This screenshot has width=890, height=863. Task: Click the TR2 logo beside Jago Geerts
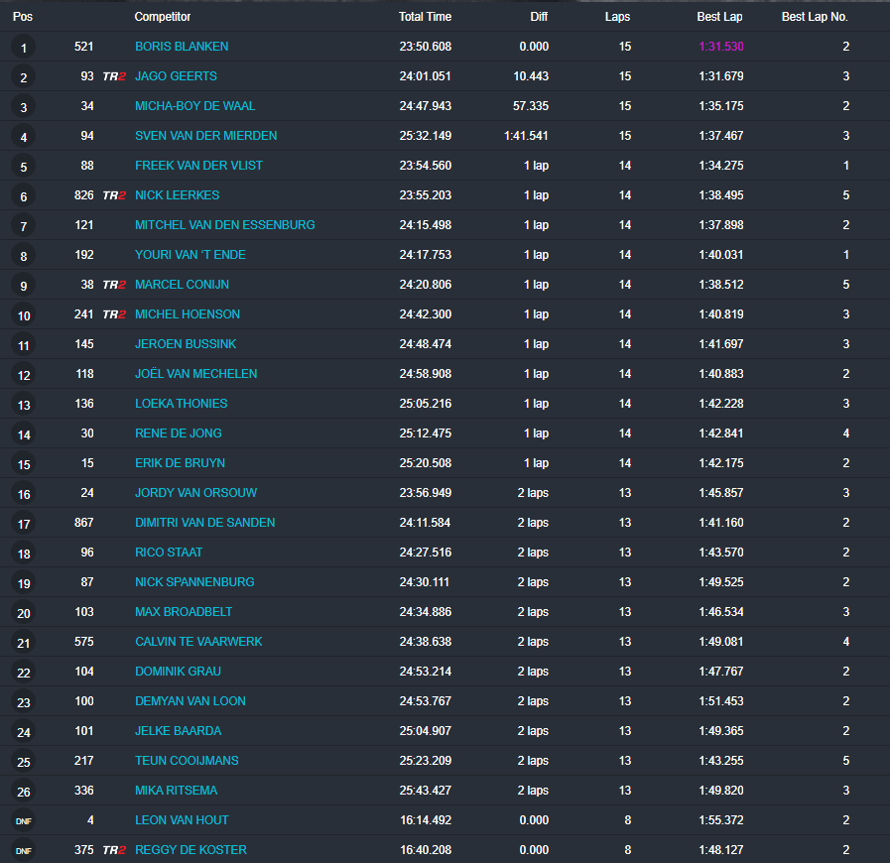pyautogui.click(x=114, y=76)
